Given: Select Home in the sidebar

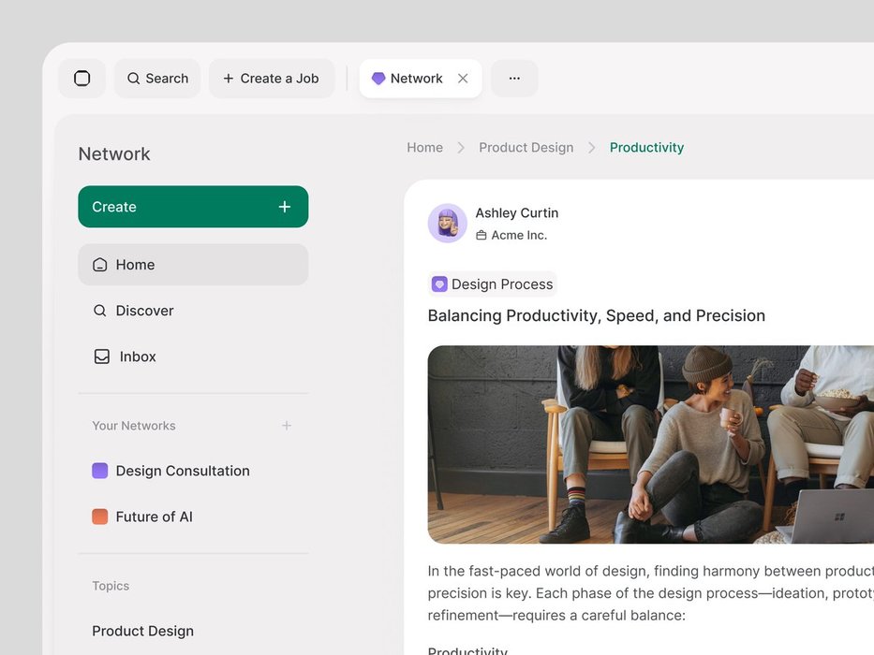Looking at the screenshot, I should (193, 265).
